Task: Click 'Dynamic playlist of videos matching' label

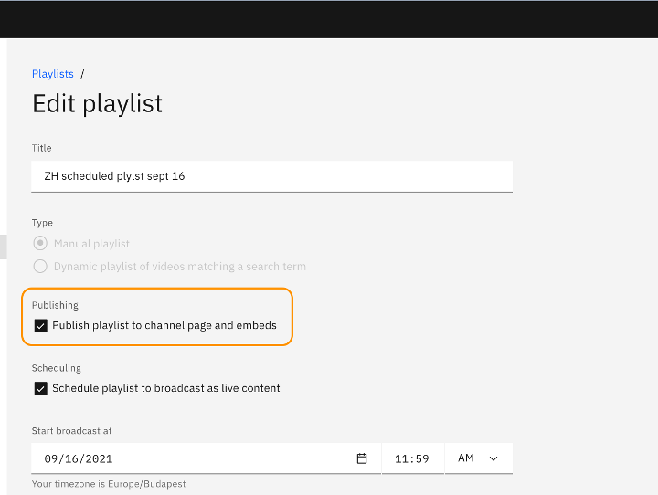Action: tap(180, 267)
